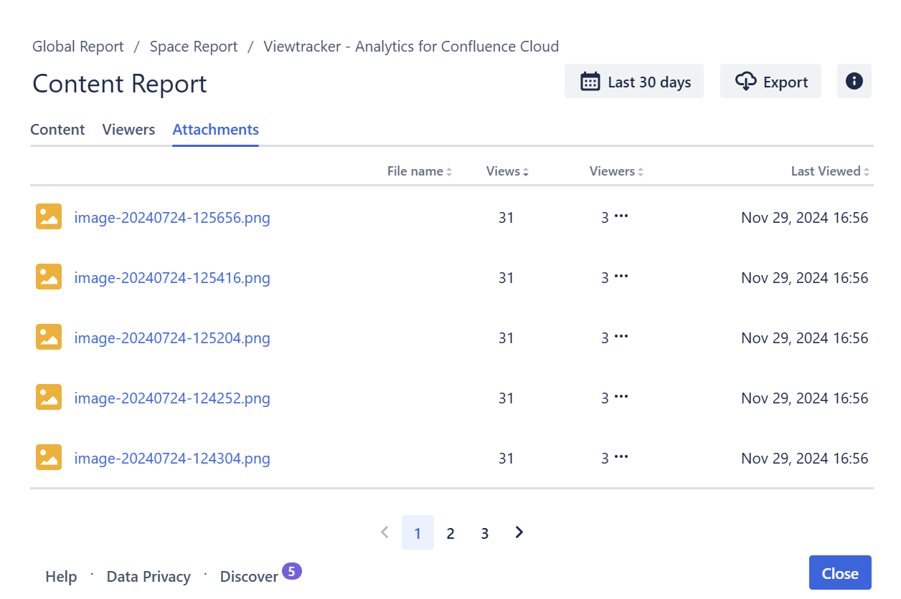
Task: Click the info icon beside Export
Action: click(854, 81)
